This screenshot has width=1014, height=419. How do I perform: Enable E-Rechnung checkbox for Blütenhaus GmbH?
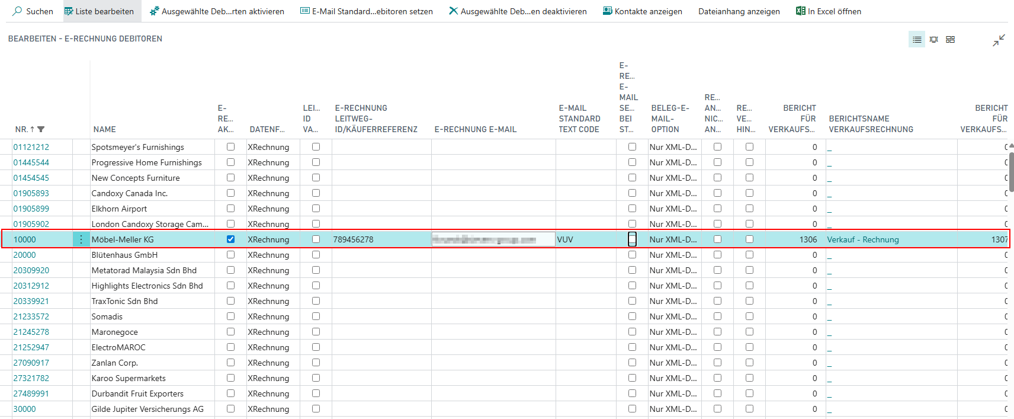230,255
